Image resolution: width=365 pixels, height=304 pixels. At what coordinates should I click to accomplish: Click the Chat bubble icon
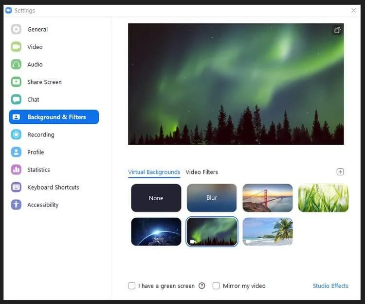(x=16, y=99)
